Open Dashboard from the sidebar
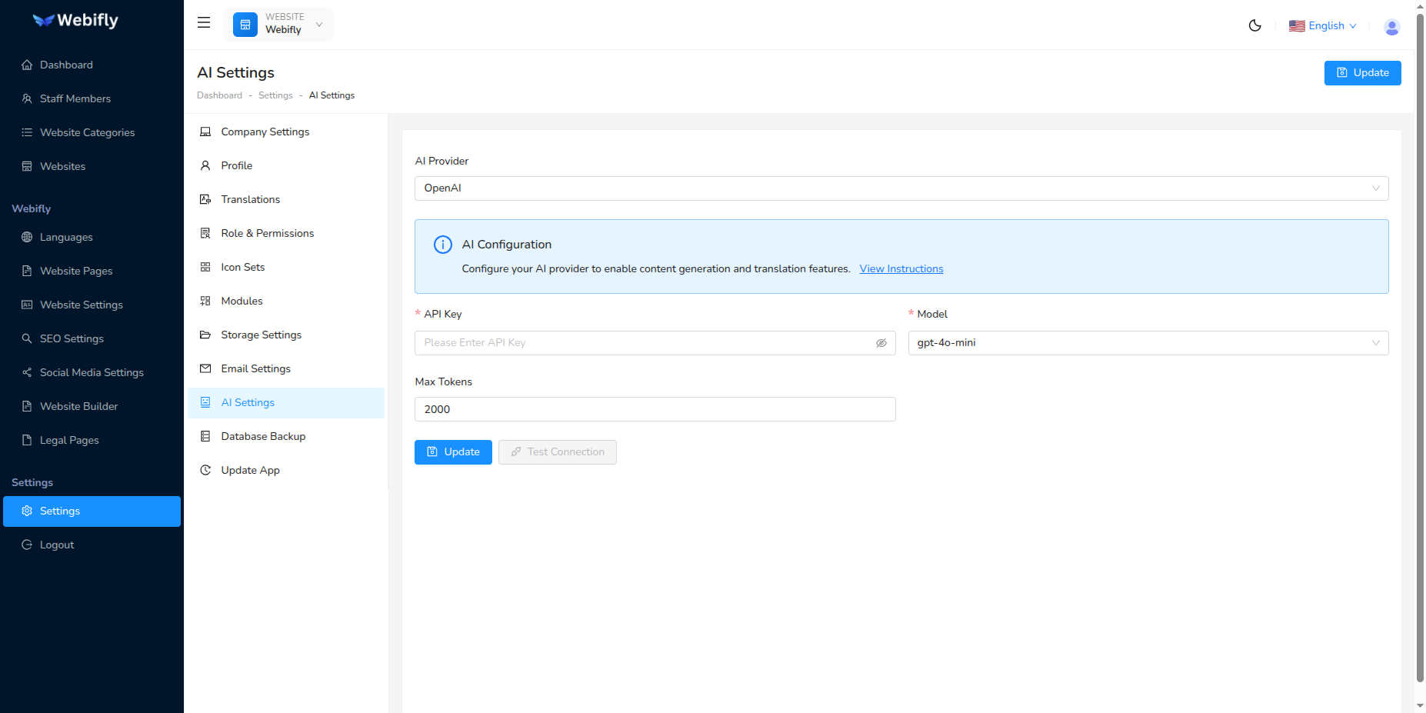This screenshot has width=1426, height=713. click(x=66, y=65)
